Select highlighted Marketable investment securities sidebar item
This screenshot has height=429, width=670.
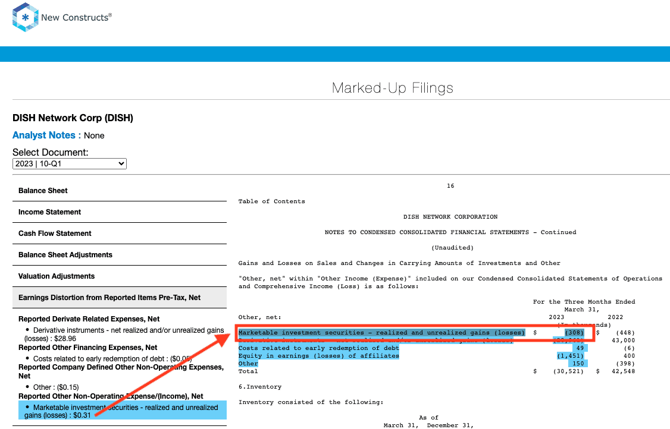[x=123, y=411]
